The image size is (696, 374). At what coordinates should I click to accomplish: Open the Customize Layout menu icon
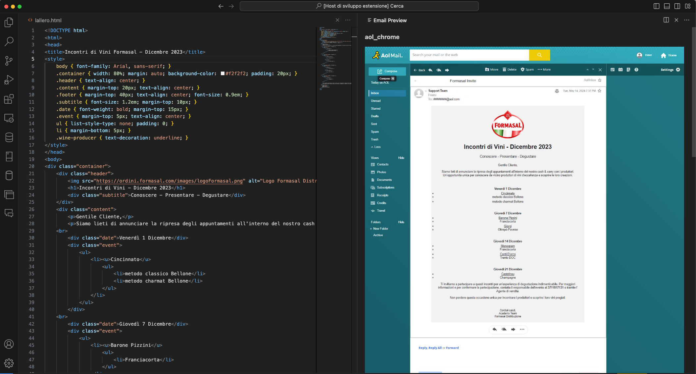[688, 6]
